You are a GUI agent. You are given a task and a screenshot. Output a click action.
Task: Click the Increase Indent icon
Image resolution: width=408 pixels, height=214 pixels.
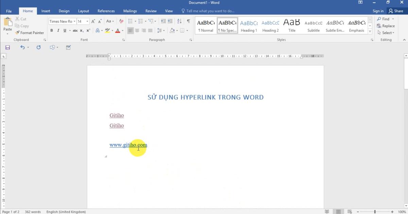pyautogui.click(x=169, y=21)
